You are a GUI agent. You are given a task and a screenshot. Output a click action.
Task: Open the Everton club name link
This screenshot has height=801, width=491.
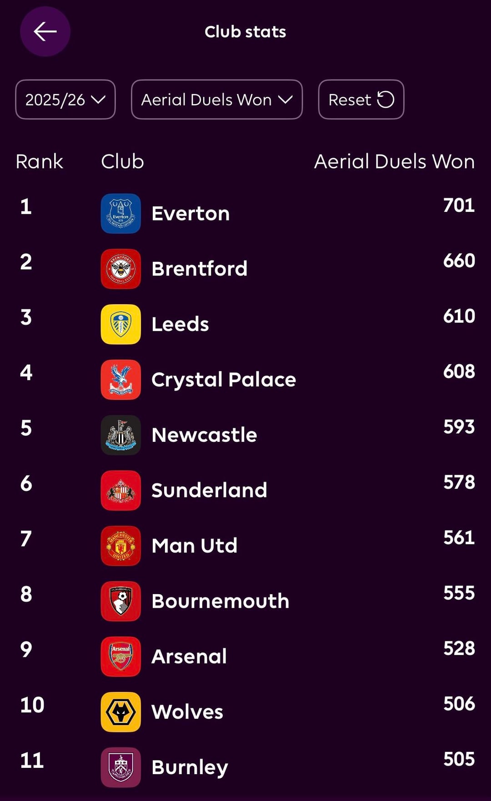point(190,214)
